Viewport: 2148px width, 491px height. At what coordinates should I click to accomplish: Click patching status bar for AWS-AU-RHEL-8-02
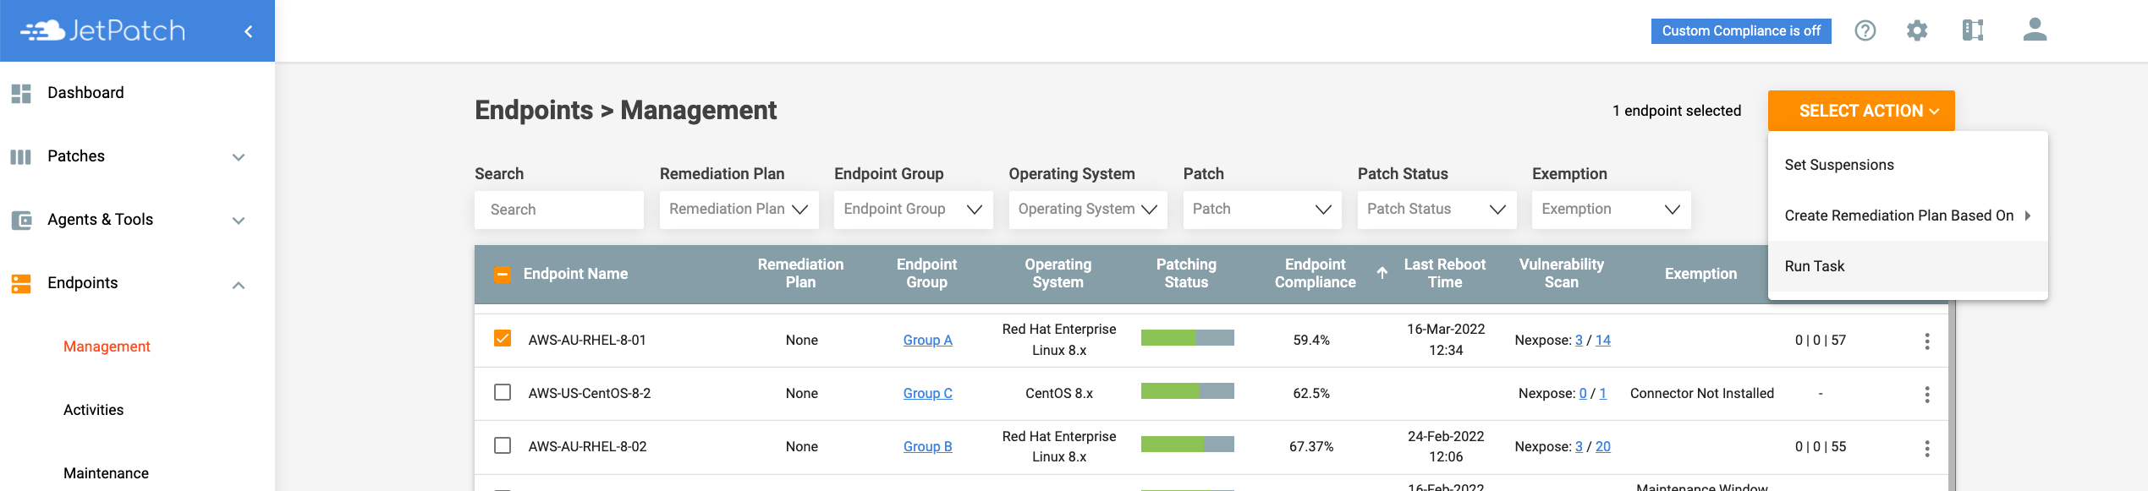1187,445
